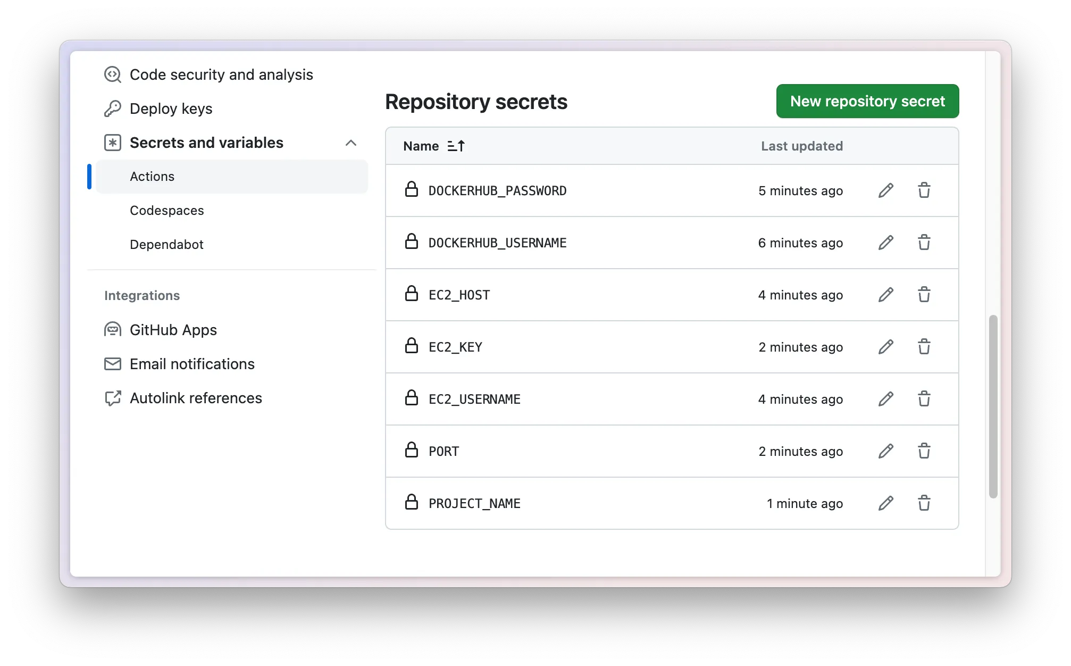Viewport: 1071px width, 666px height.
Task: Edit the DOCKERHUB_PASSWORD secret with pencil icon
Action: point(885,190)
